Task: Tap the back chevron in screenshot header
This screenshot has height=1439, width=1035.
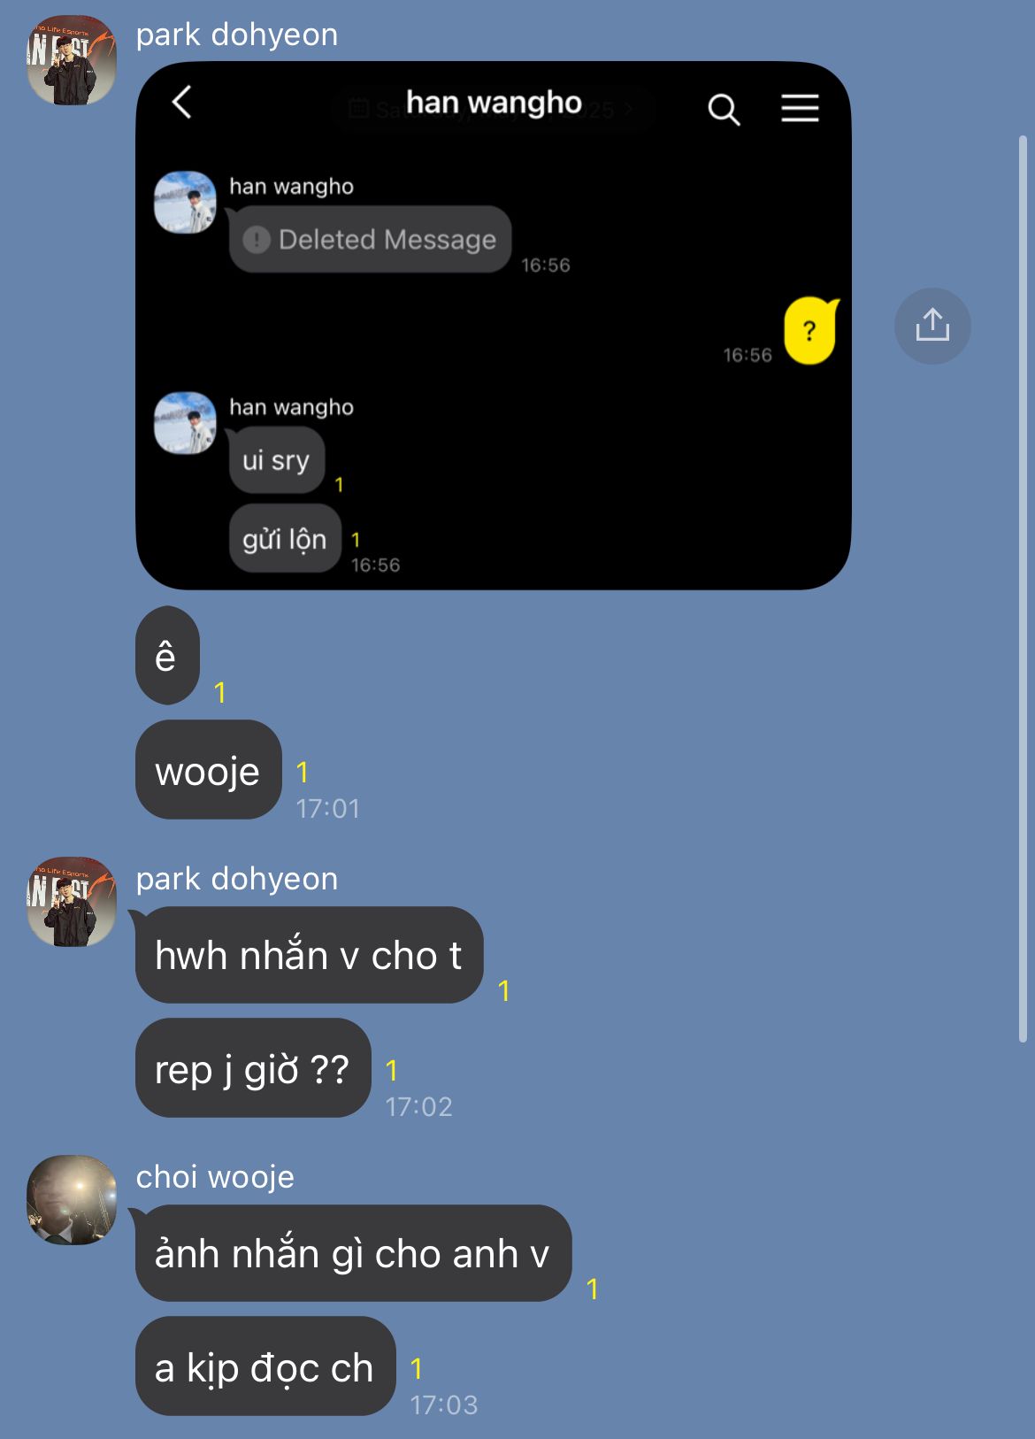Action: 181,103
